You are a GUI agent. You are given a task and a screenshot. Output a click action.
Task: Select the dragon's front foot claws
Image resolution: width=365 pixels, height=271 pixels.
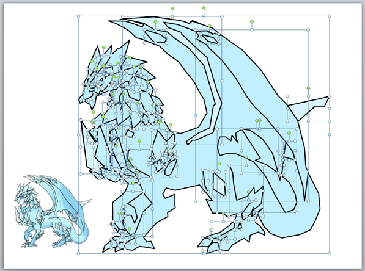click(128, 244)
